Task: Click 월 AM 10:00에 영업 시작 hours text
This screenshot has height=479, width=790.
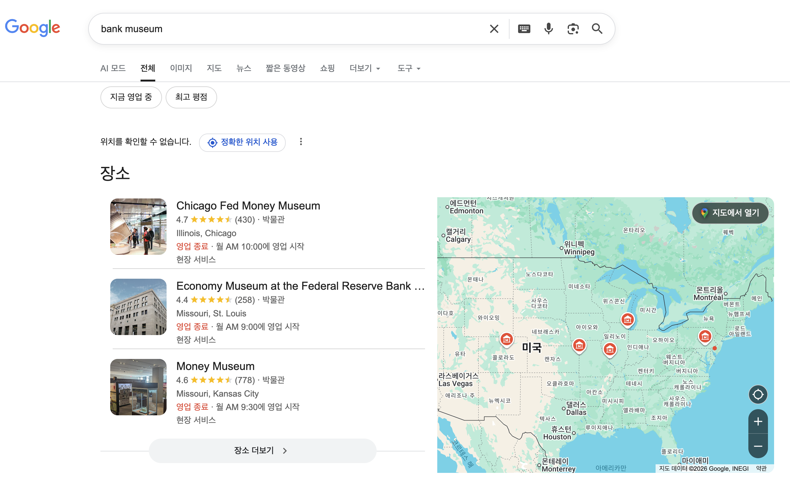Action: 260,246
